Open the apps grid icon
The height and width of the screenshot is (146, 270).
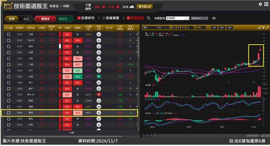(x=266, y=4)
